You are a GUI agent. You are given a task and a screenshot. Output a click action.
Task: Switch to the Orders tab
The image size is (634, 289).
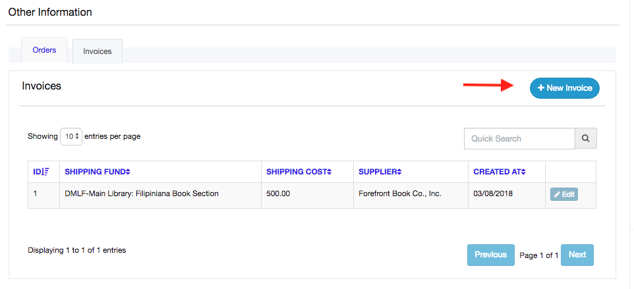[44, 50]
